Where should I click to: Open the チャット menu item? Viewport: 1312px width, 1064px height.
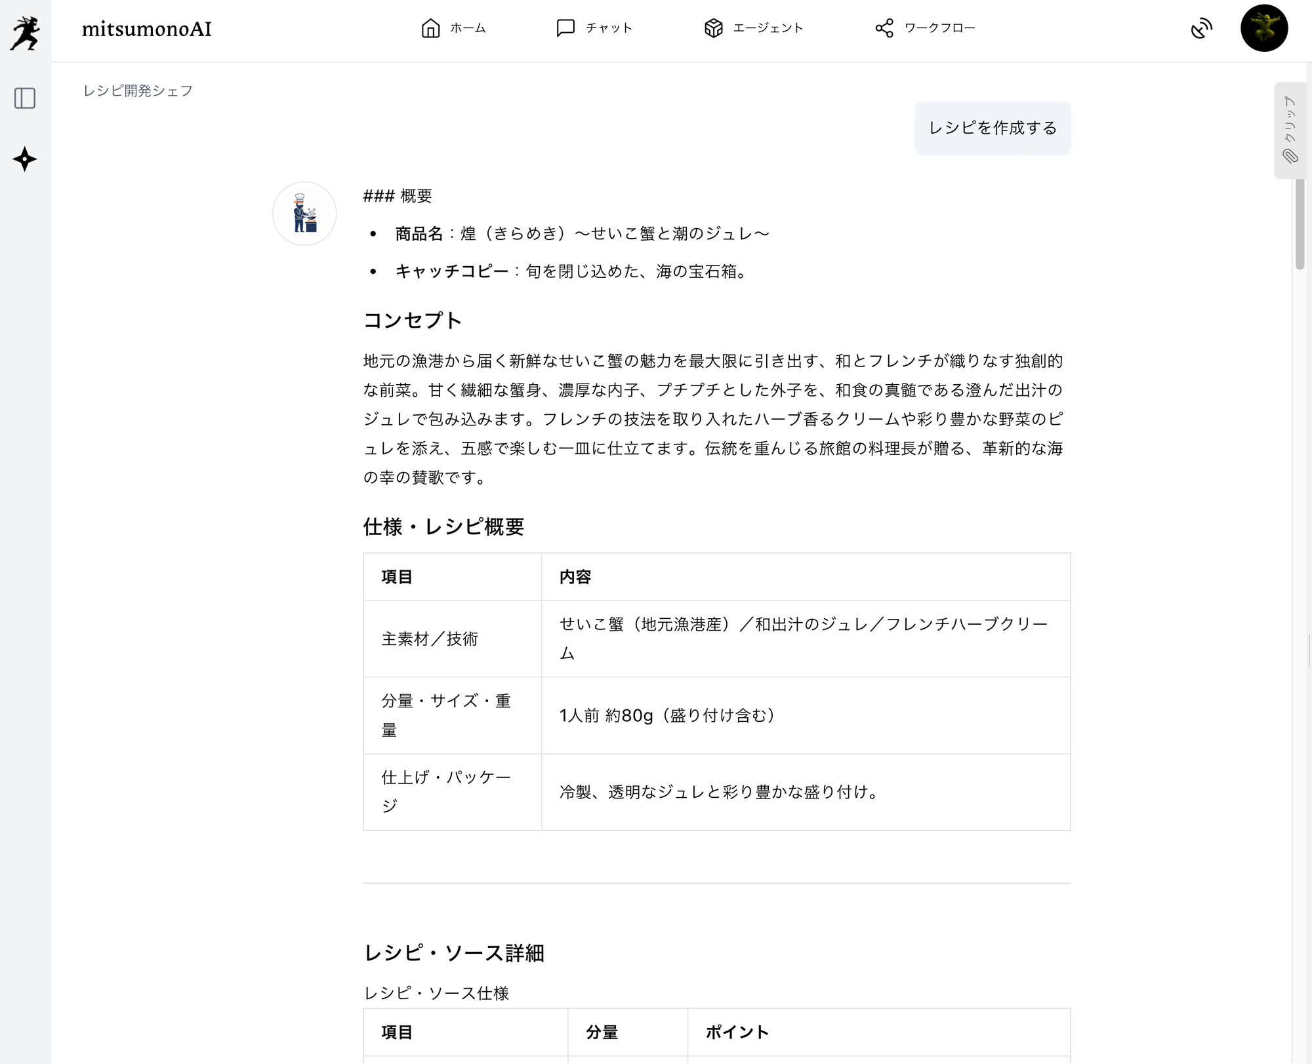click(x=609, y=28)
